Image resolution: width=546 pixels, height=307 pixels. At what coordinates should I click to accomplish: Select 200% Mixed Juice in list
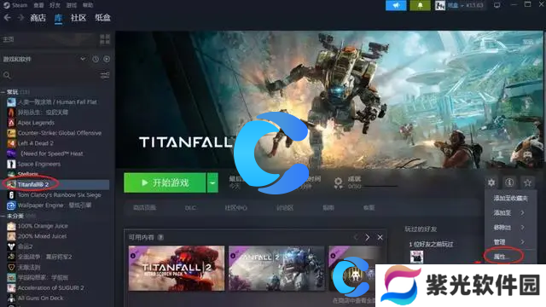(x=42, y=236)
